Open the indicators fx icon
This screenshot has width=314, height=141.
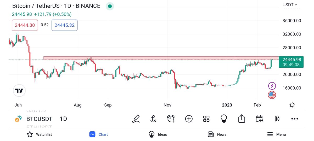coord(153,119)
